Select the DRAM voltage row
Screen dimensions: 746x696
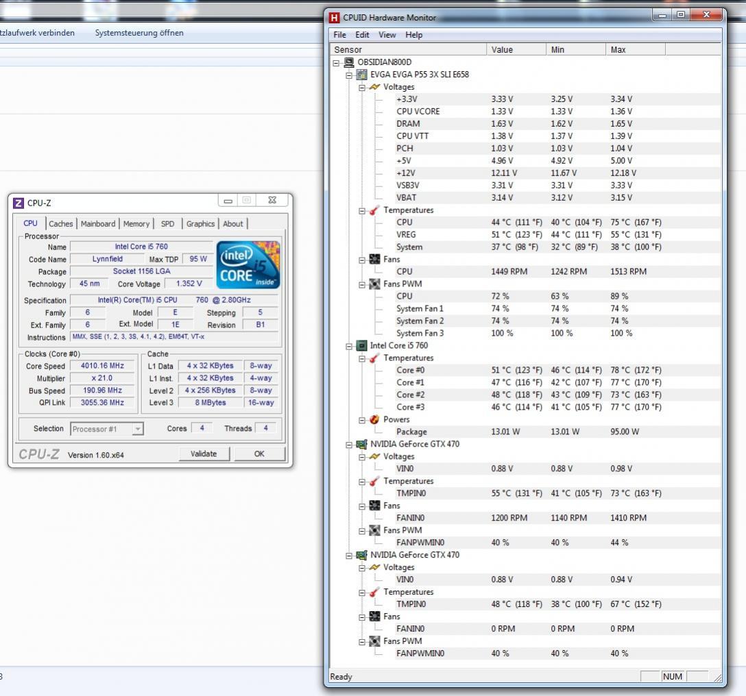tap(557, 123)
